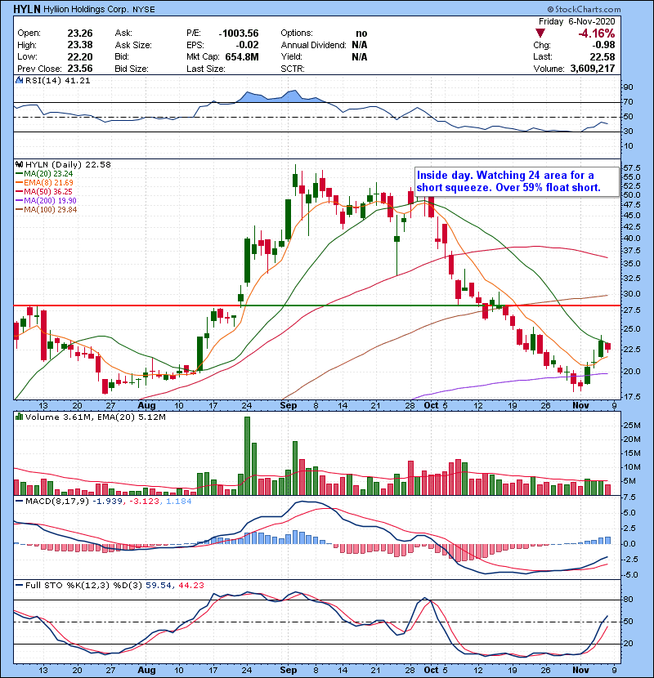Screen dimensions: 654x678
Task: Click the RSI 30 oversold level label
Action: tap(628, 131)
